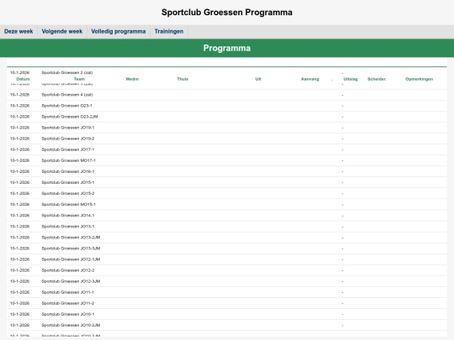Screen dimensions: 454x340
Task: Select the Sportclub Groessen MO15-1 row
Action: click(227, 204)
